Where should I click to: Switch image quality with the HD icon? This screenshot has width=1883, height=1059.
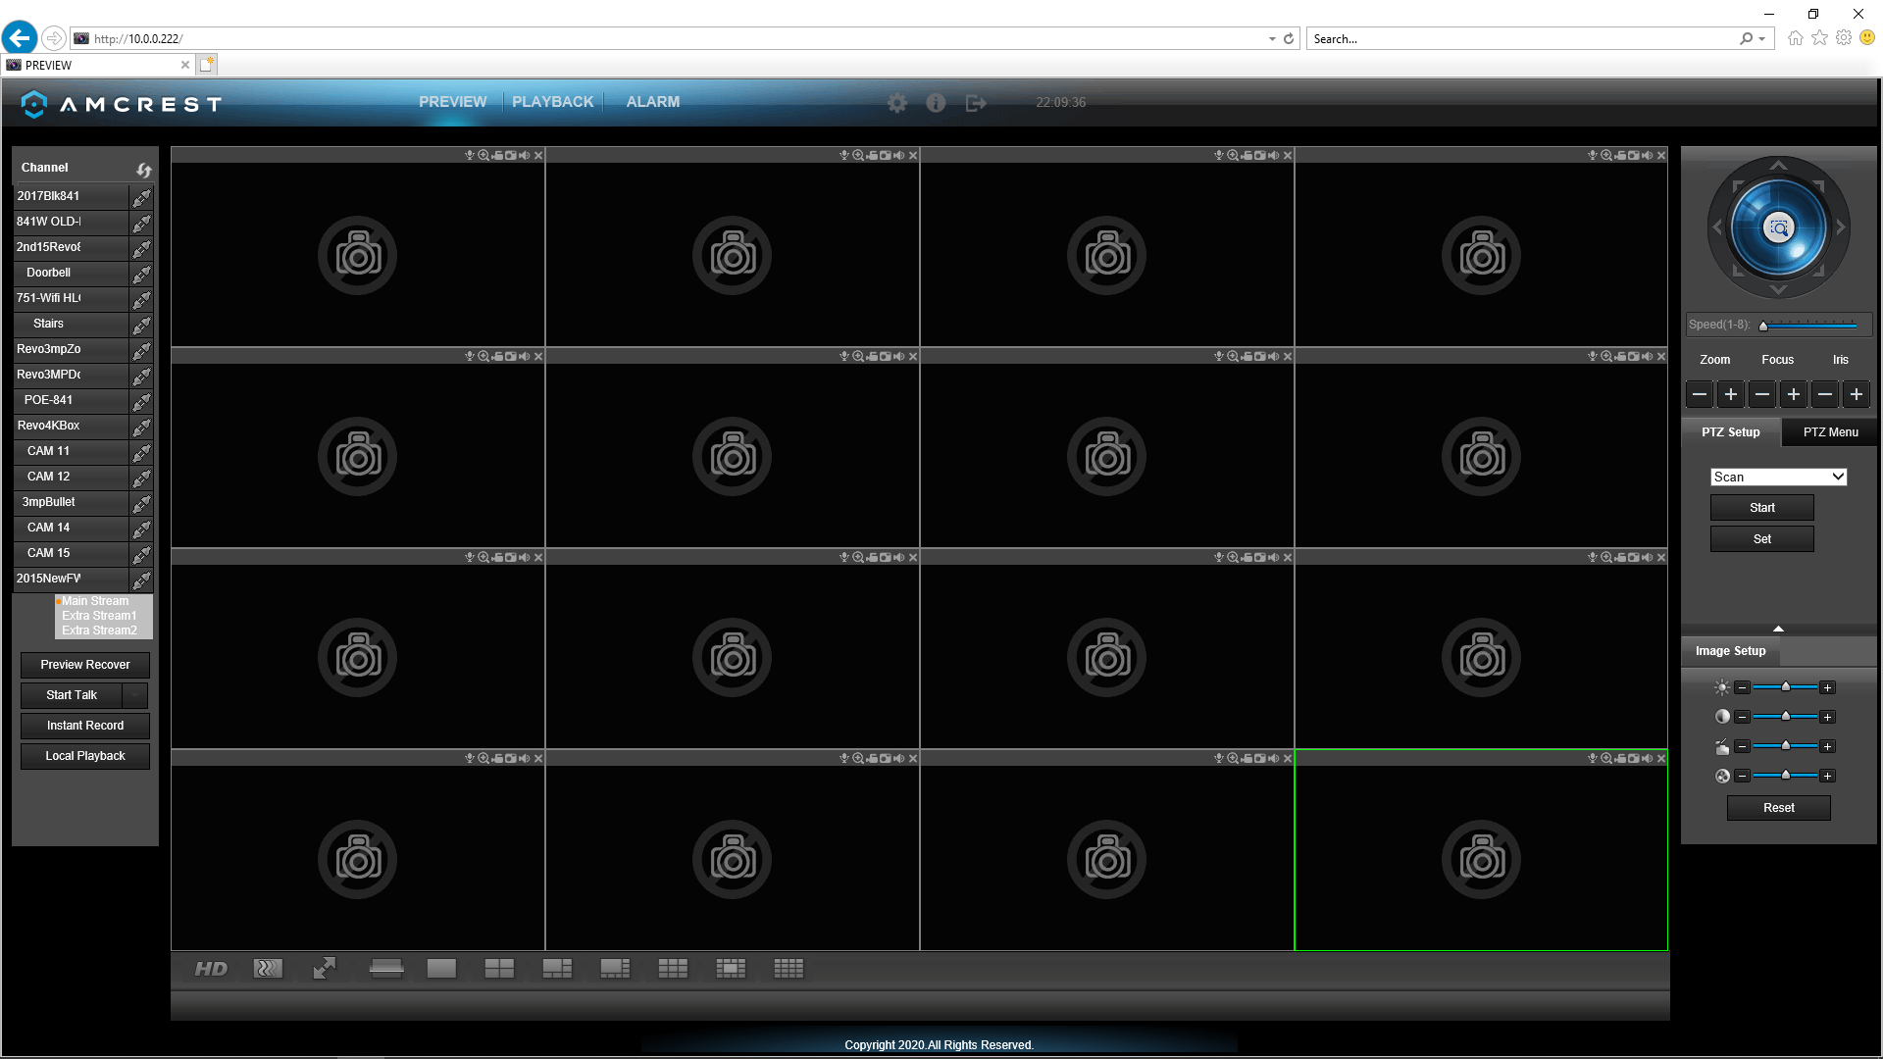pyautogui.click(x=211, y=969)
